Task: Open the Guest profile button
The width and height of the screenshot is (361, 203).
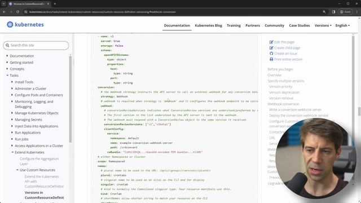Action: coord(345,12)
